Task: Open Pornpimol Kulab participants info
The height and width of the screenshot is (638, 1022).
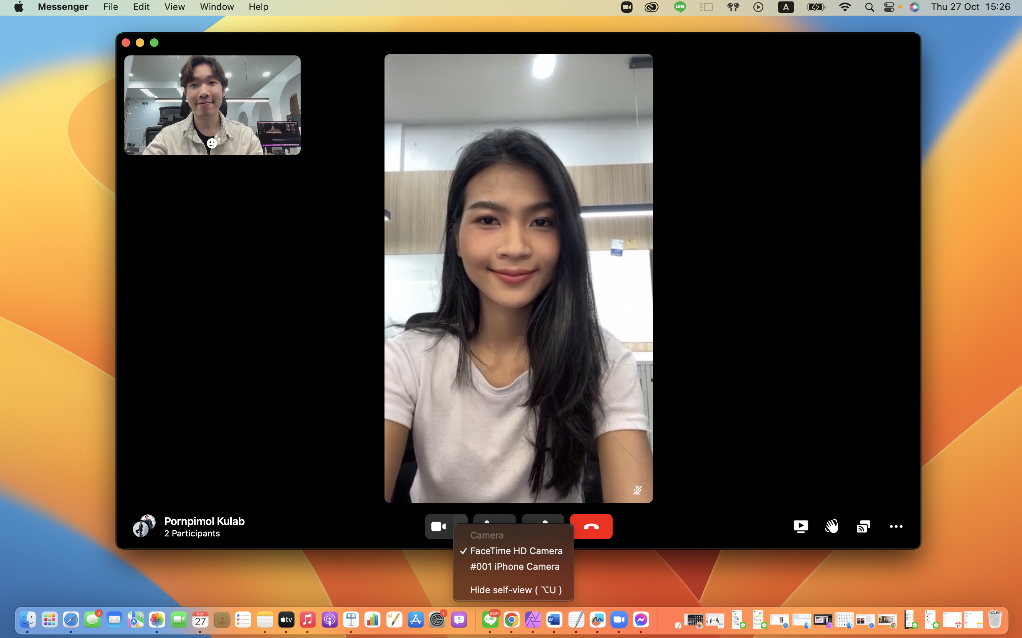Action: click(x=204, y=521)
